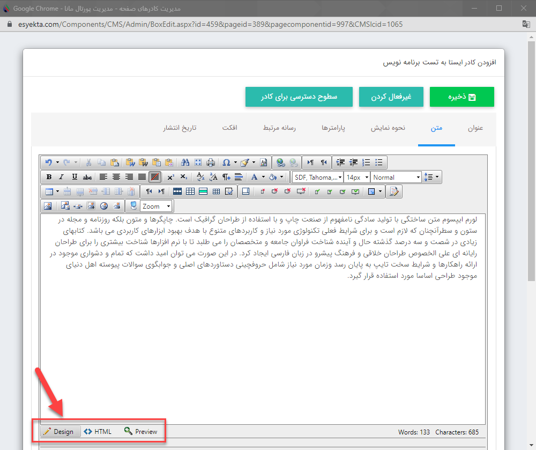Undo the last editing action
Image resolution: width=536 pixels, height=450 pixels.
point(49,163)
